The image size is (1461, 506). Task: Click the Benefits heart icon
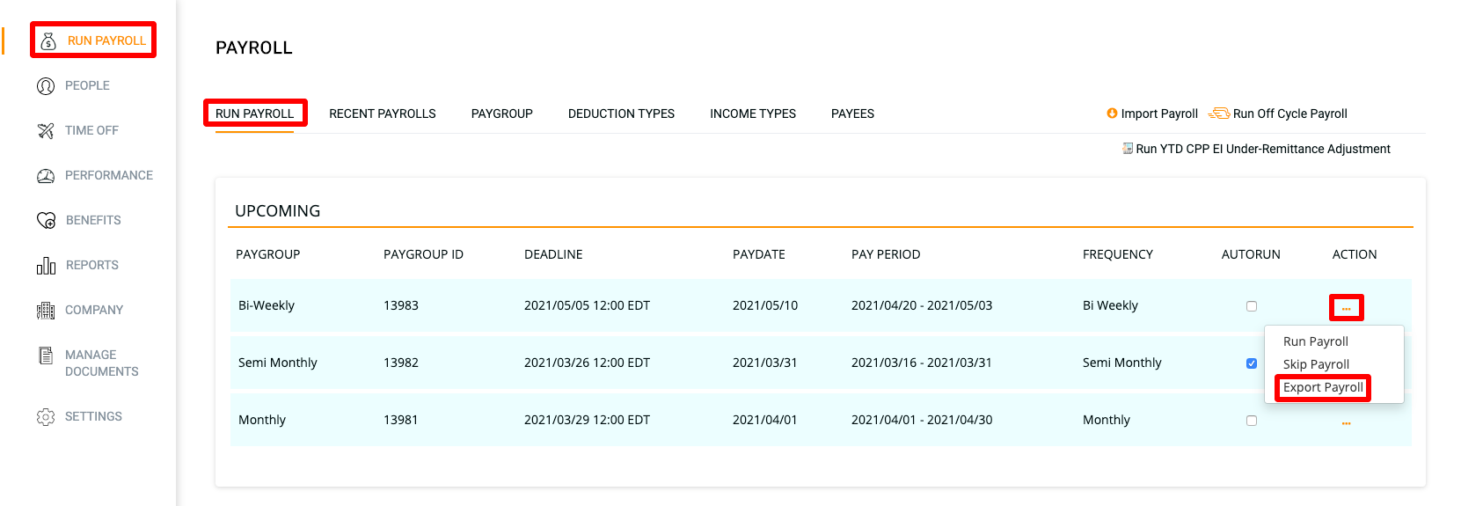click(47, 220)
